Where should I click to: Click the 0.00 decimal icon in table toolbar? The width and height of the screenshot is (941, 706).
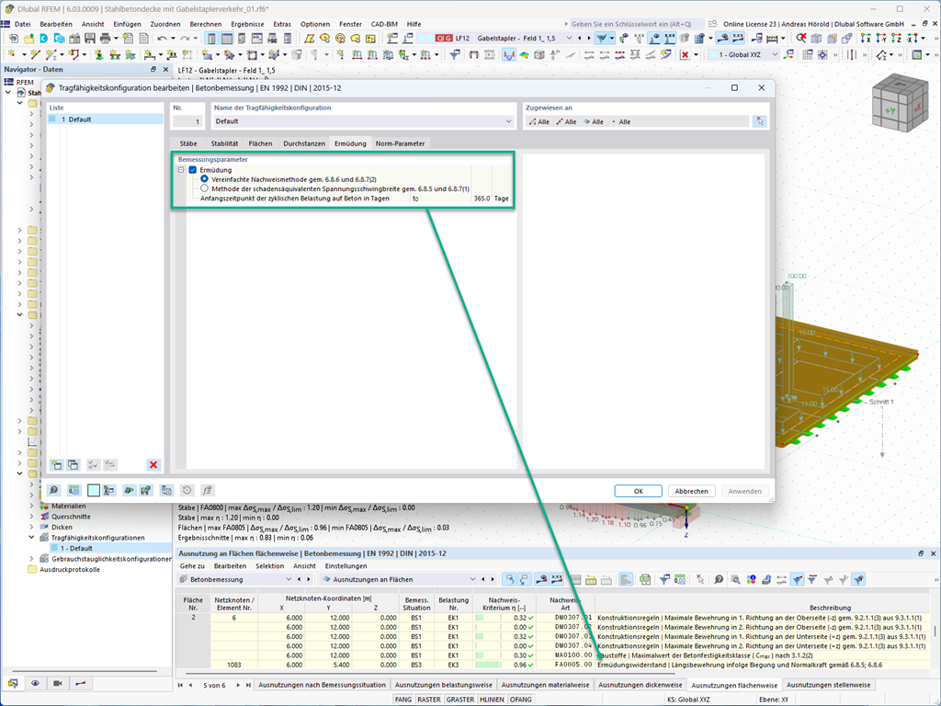(679, 579)
